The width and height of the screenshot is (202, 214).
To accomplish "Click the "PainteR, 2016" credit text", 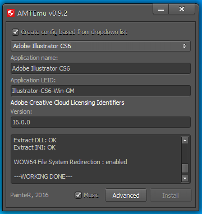I will (29, 195).
